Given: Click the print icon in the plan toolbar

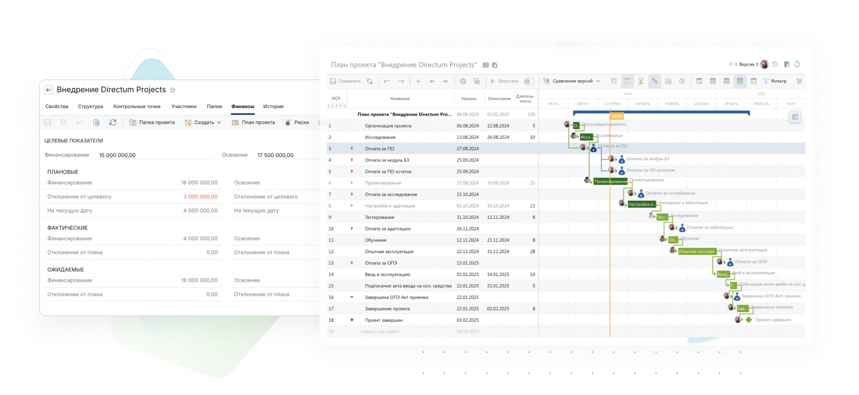Looking at the screenshot, I should [463, 81].
